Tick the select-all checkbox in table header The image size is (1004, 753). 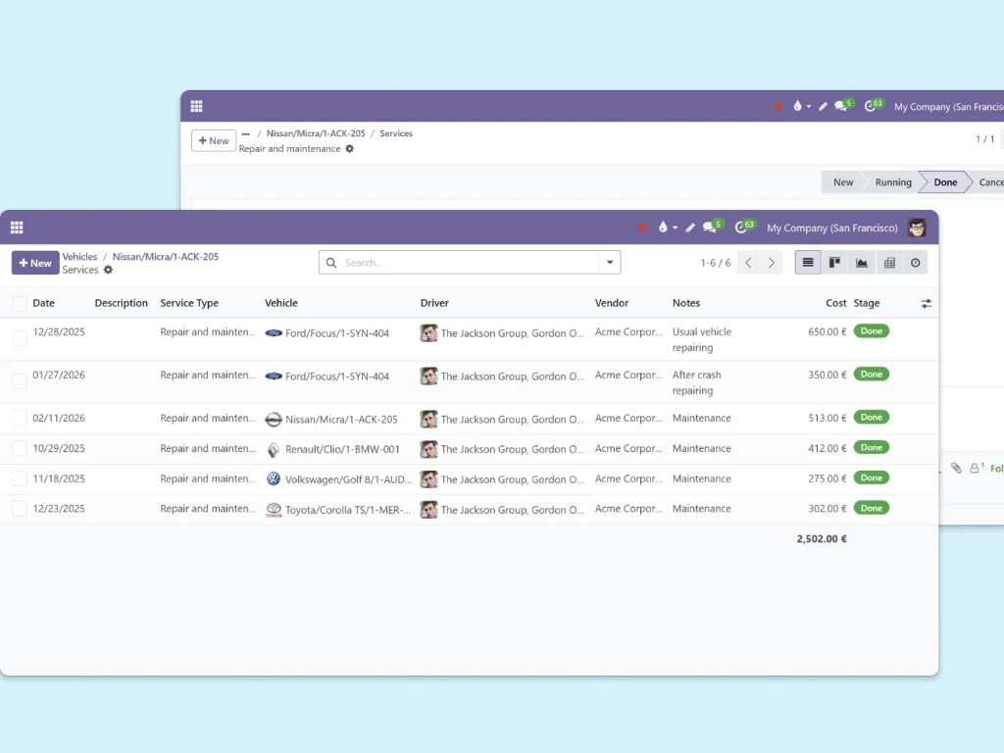(x=20, y=304)
